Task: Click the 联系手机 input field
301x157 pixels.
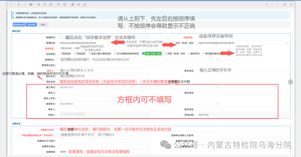Action: pyautogui.click(x=105, y=76)
